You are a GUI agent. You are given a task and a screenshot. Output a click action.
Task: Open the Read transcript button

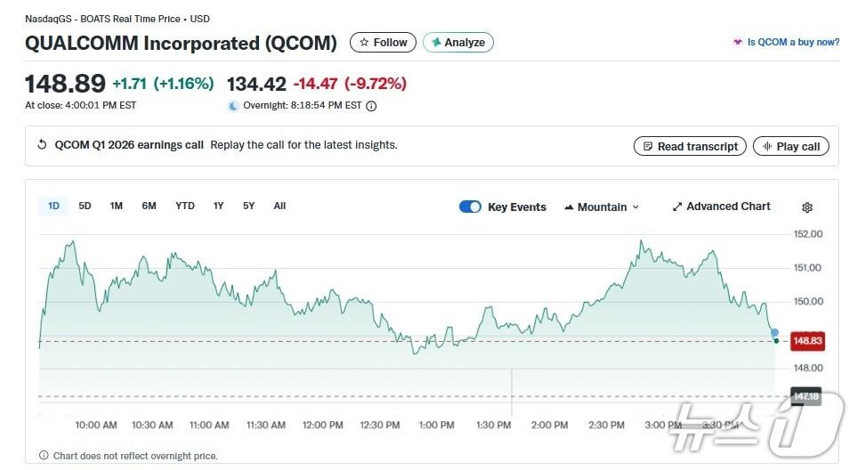coord(691,146)
